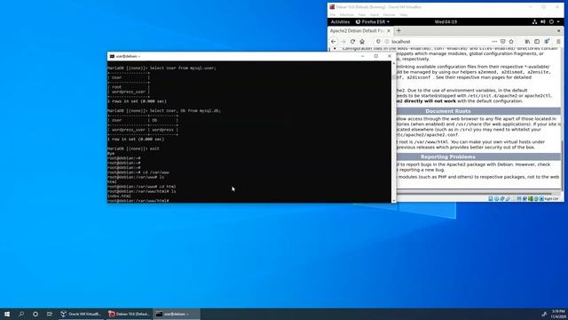Click the taskbar clock showing the date

coord(558,314)
